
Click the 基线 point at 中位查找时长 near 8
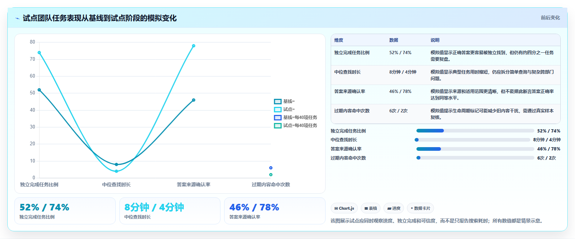click(116, 164)
